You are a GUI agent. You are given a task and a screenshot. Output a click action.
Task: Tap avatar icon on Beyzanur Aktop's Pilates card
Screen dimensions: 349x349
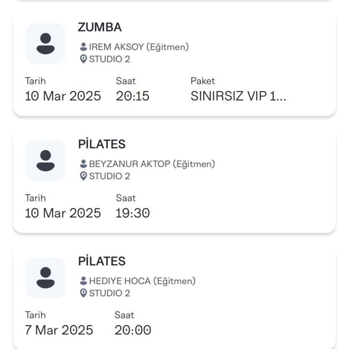[45, 160]
